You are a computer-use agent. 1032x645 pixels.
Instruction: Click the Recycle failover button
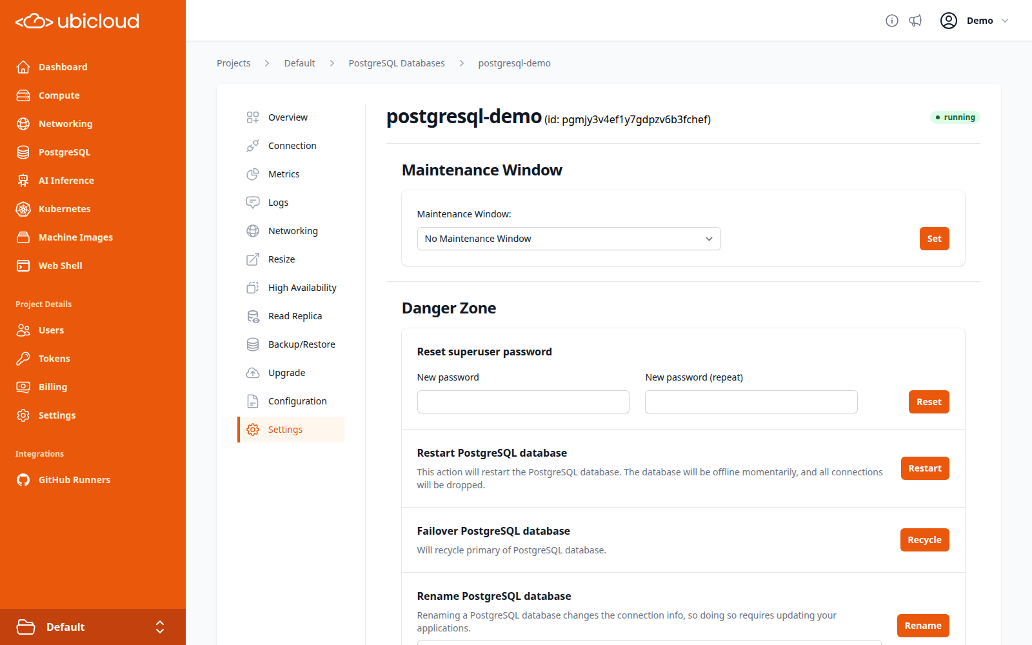(924, 540)
